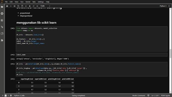
Task: Open the cell type dropdown showing Code
Action: pos(45,6)
